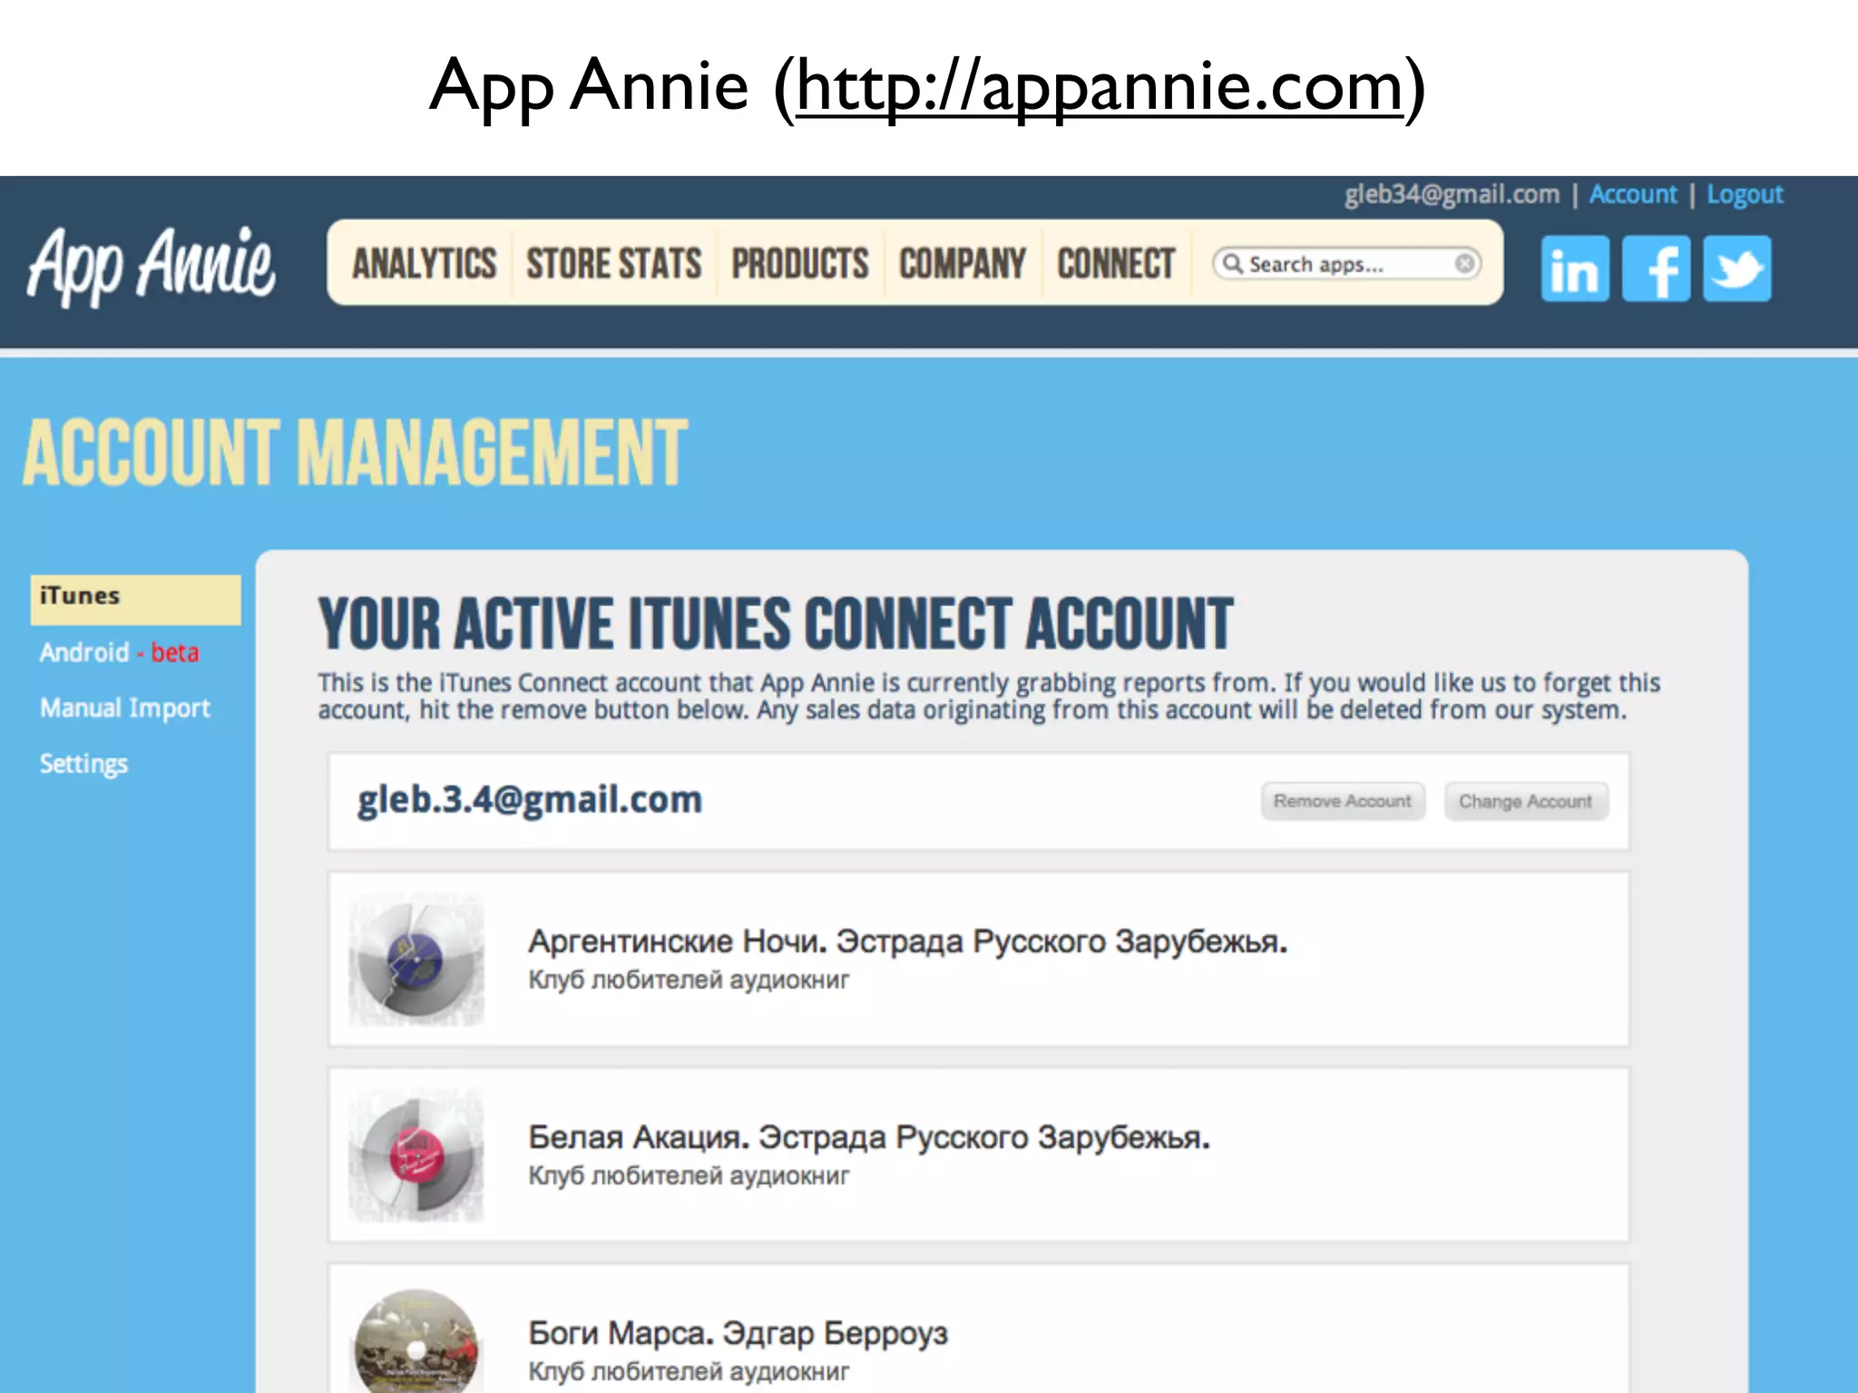Select the iTunes sidebar tab
This screenshot has width=1858, height=1393.
[136, 599]
